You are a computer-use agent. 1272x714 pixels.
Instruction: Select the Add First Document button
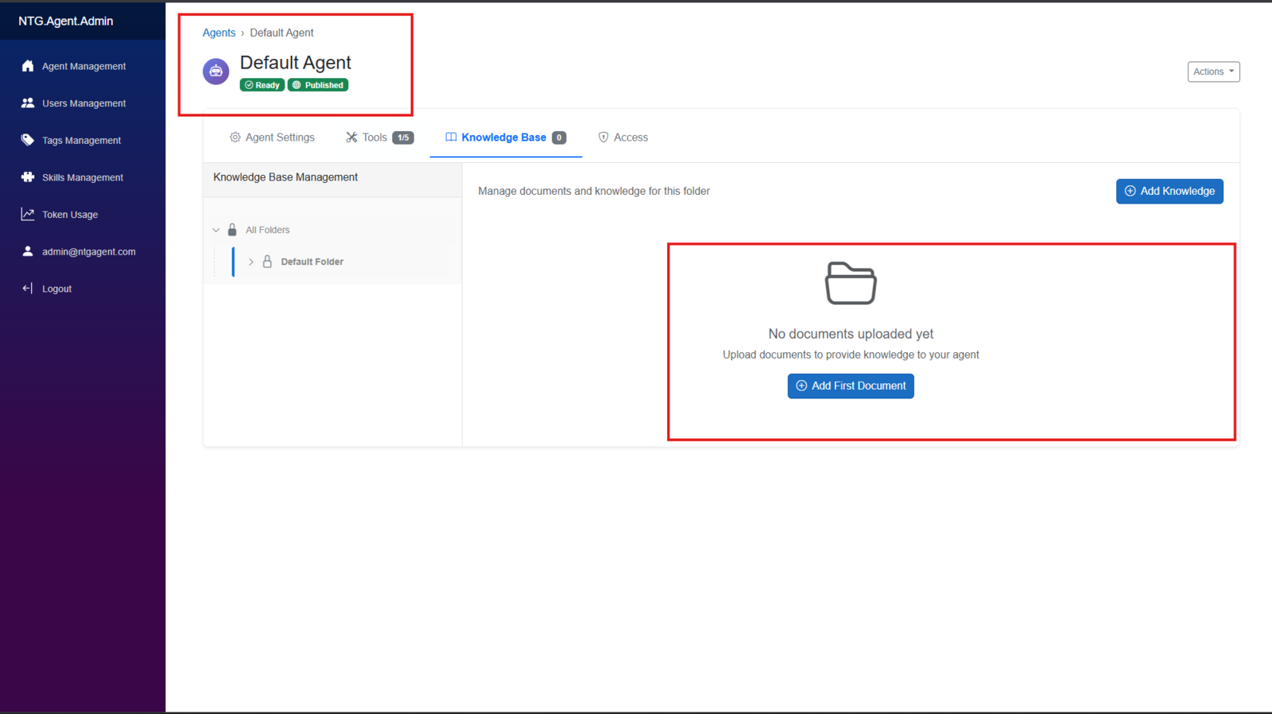pos(851,386)
